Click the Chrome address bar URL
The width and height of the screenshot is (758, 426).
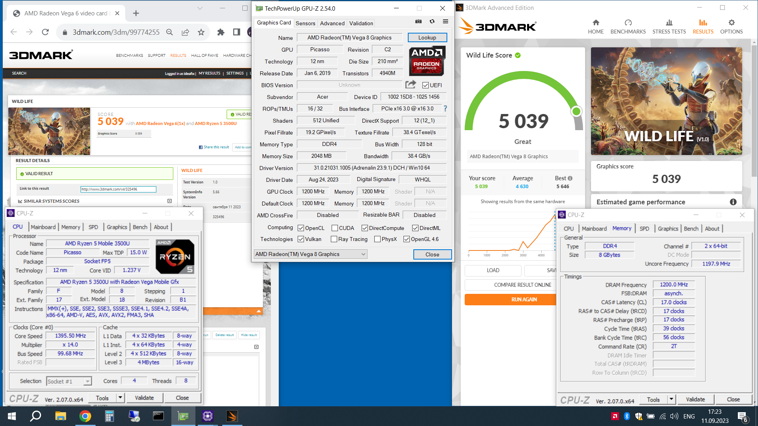click(116, 32)
